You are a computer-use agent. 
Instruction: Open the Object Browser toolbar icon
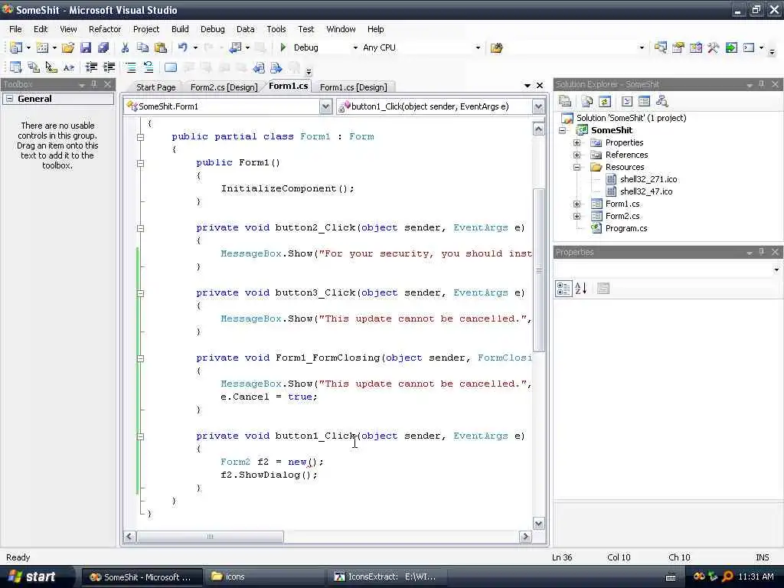click(695, 47)
